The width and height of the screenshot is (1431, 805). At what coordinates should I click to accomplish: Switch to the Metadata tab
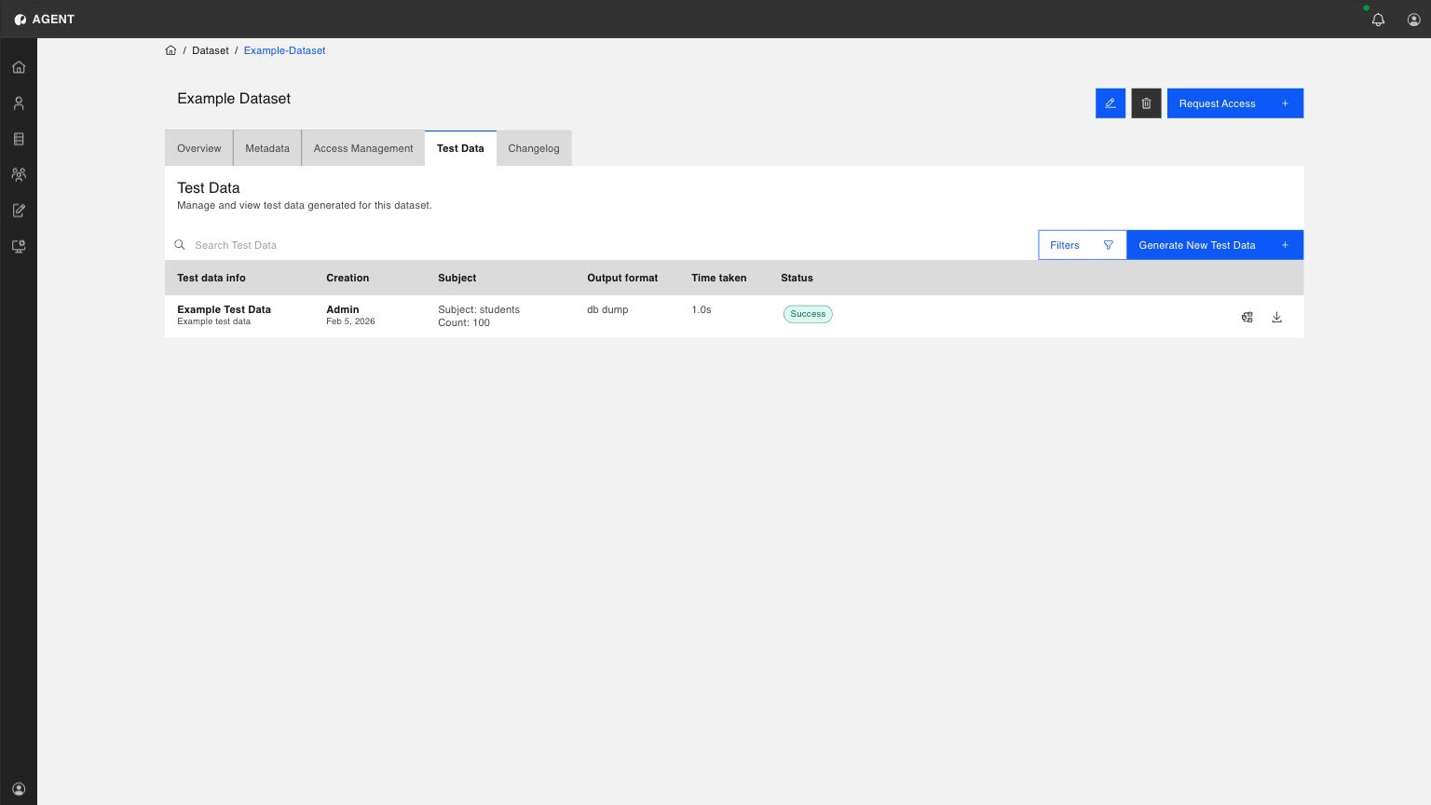click(x=267, y=148)
